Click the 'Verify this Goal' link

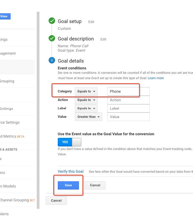[x=70, y=172]
